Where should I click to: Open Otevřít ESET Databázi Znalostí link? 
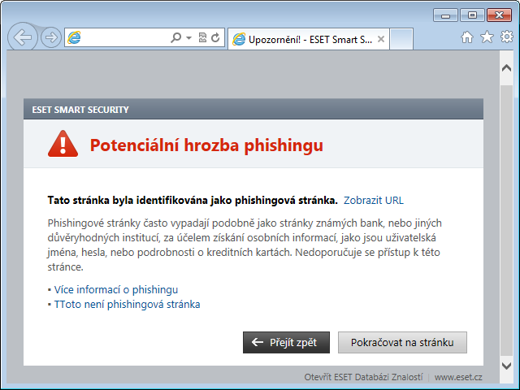(x=363, y=377)
